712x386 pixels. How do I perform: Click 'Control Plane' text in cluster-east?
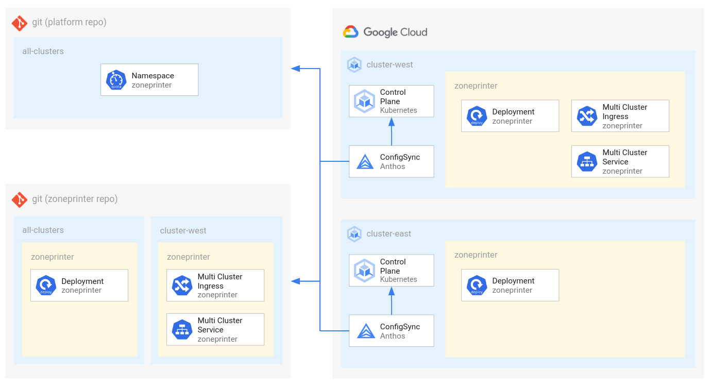393,266
